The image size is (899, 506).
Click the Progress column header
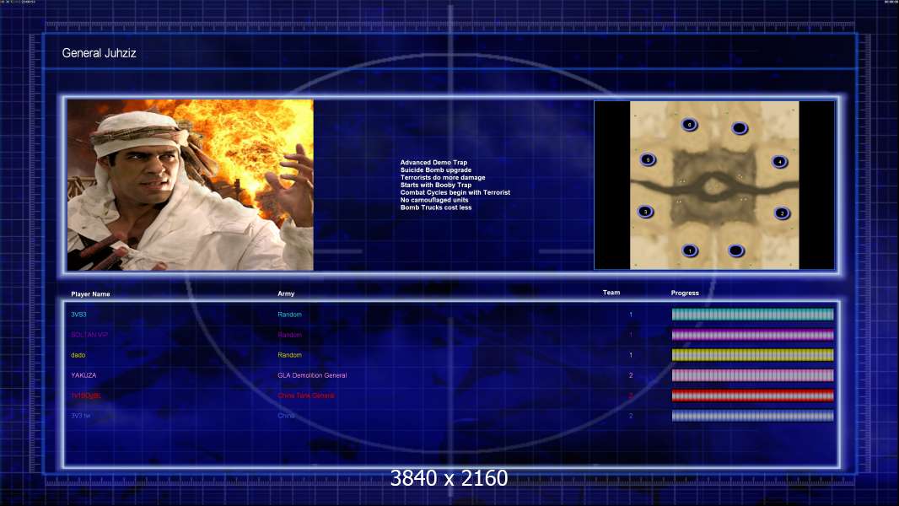click(x=685, y=293)
